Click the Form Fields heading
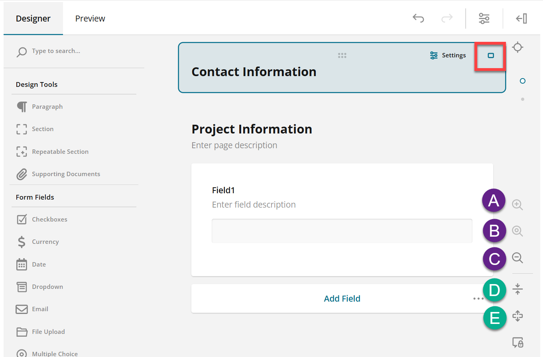This screenshot has width=543, height=357. (35, 197)
